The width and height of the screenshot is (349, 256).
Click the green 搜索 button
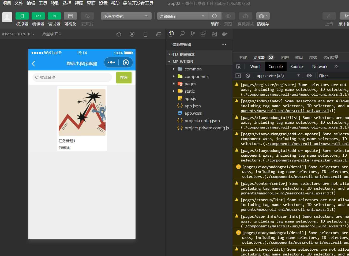pyautogui.click(x=124, y=77)
